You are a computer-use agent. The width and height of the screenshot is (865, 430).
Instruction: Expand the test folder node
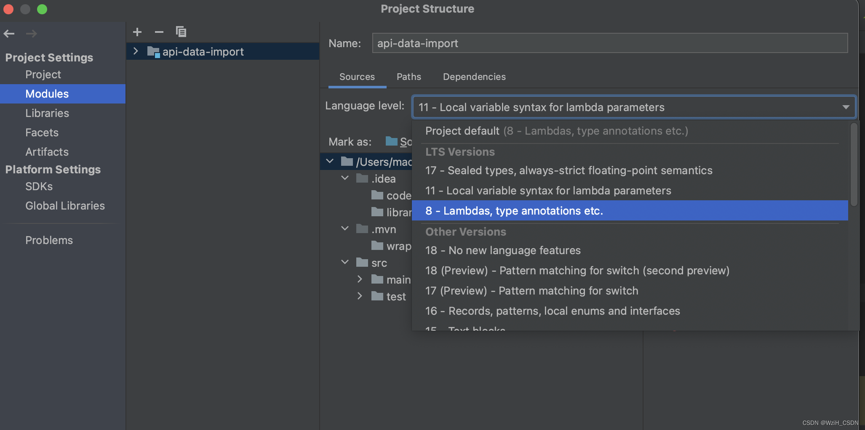[x=360, y=296]
